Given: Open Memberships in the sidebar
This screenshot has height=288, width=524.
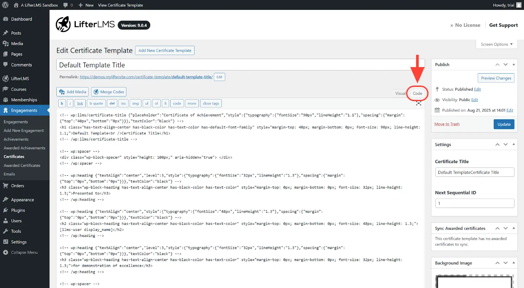Looking at the screenshot, I should point(24,100).
